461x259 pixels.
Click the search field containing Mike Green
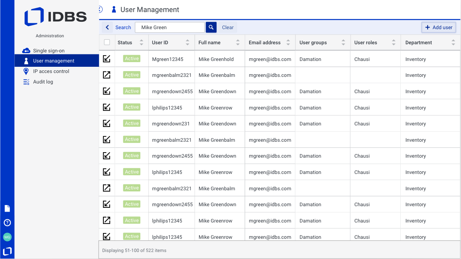tap(169, 27)
